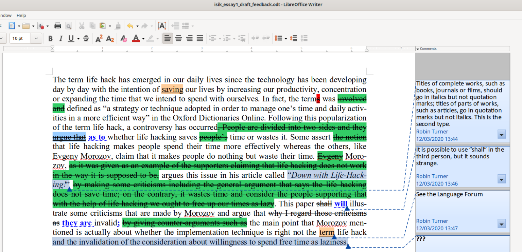This screenshot has height=252, width=522.
Task: Click the comment anchor after 'will'
Action: [x=347, y=208]
